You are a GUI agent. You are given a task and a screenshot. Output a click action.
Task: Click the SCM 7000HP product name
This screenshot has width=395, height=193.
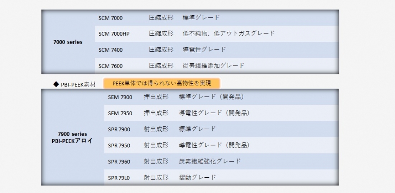[x=114, y=34]
